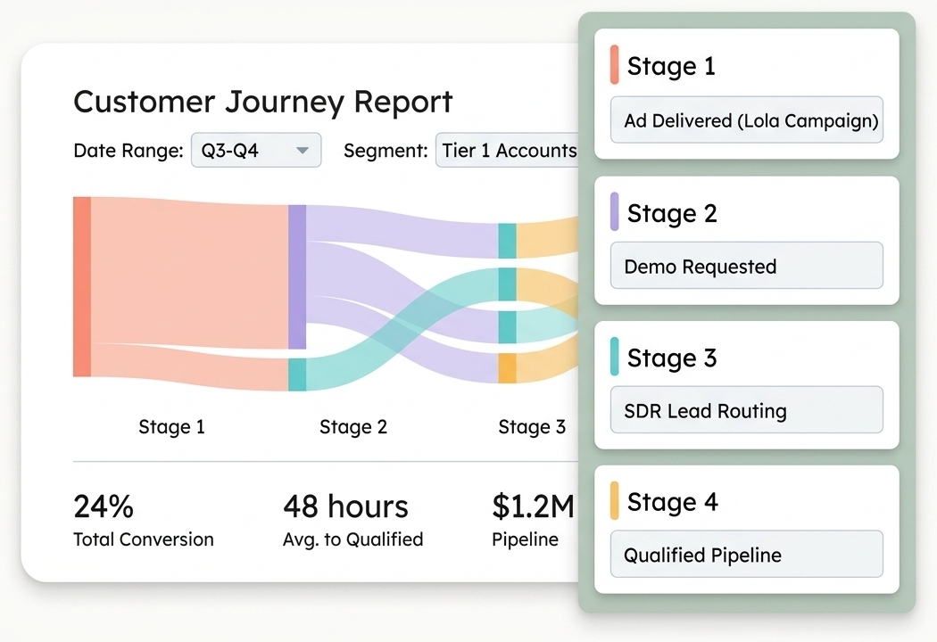Click the Avg. to Qualified label

click(352, 539)
